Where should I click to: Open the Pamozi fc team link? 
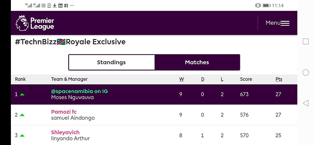pos(64,112)
